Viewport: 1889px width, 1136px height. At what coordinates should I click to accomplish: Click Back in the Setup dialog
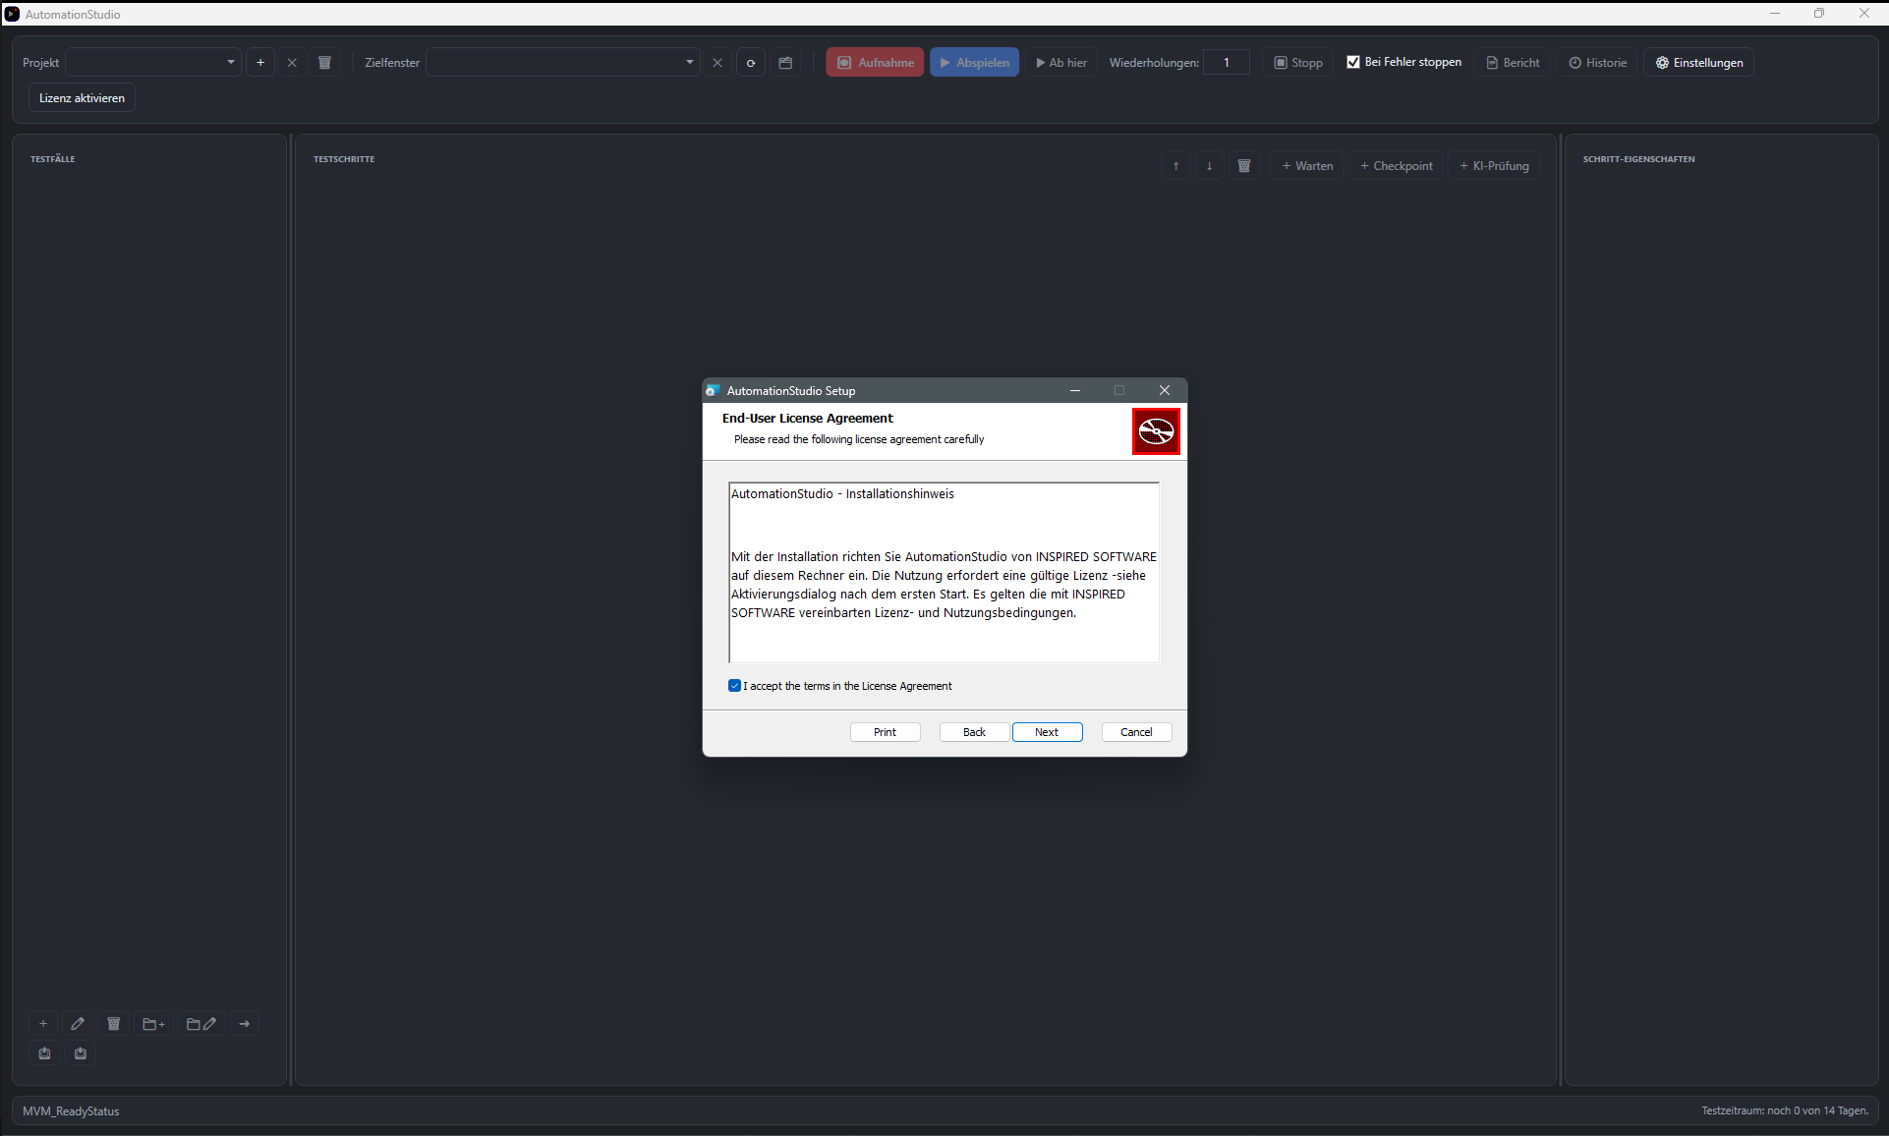(974, 732)
